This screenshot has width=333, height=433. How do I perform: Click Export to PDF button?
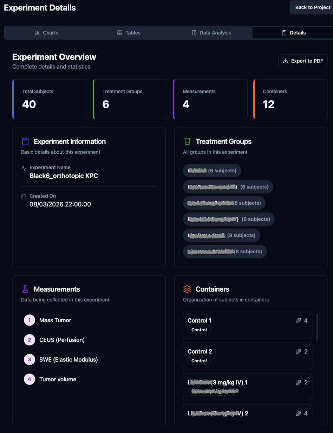(x=303, y=61)
